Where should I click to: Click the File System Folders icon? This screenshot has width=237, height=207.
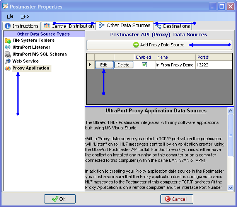(x=7, y=41)
